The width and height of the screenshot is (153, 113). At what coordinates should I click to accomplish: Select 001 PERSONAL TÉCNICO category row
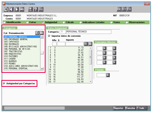(x=22, y=37)
